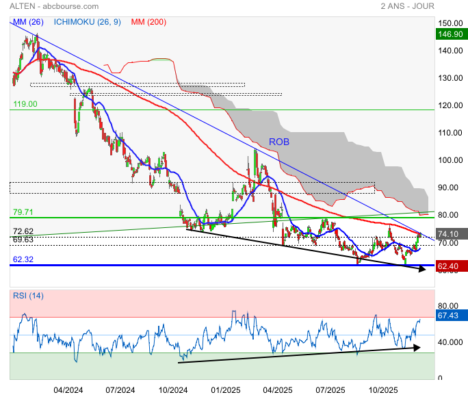
Task: Click the 140.00 price axis label
Action: pos(450,51)
